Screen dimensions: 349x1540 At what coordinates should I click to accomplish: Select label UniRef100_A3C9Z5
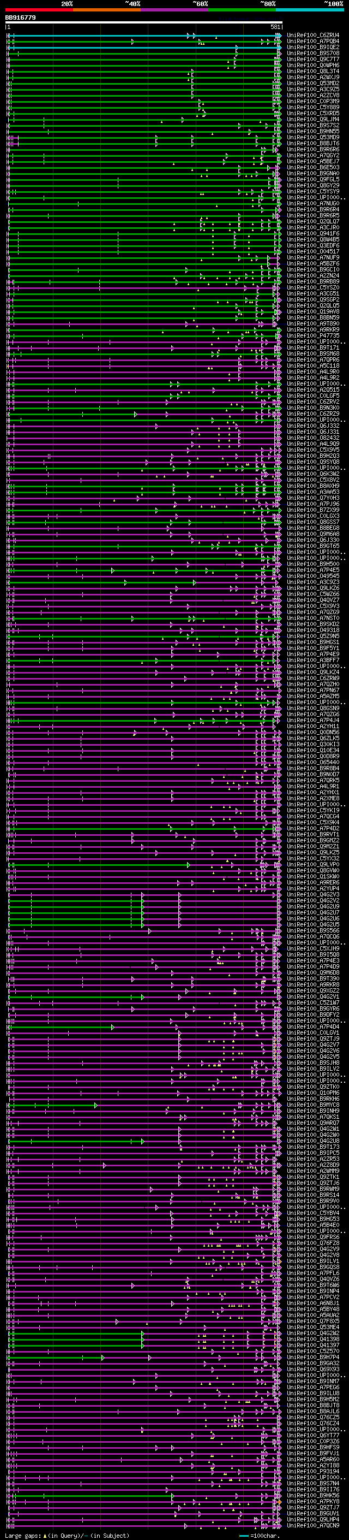[x=313, y=89]
